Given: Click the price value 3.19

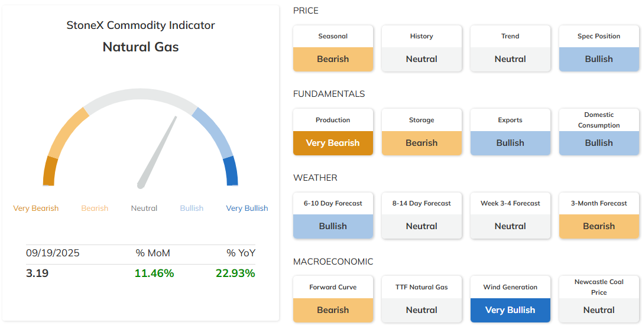Looking at the screenshot, I should pos(37,273).
